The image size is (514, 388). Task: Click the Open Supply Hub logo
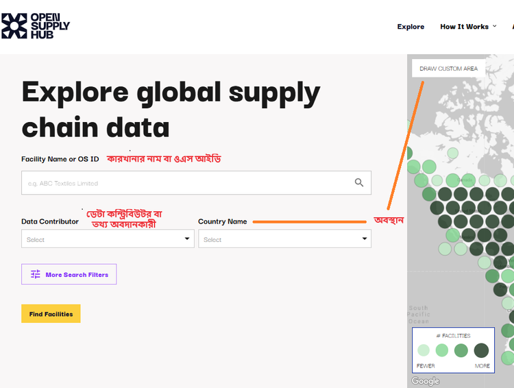coord(35,26)
